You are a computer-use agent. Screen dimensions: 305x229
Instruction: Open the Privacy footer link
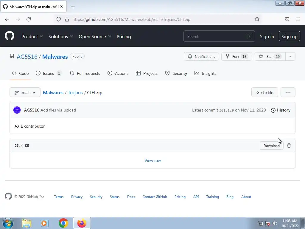[x=77, y=197]
